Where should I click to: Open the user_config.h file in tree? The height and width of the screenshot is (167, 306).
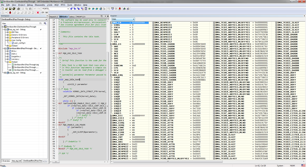19,43
